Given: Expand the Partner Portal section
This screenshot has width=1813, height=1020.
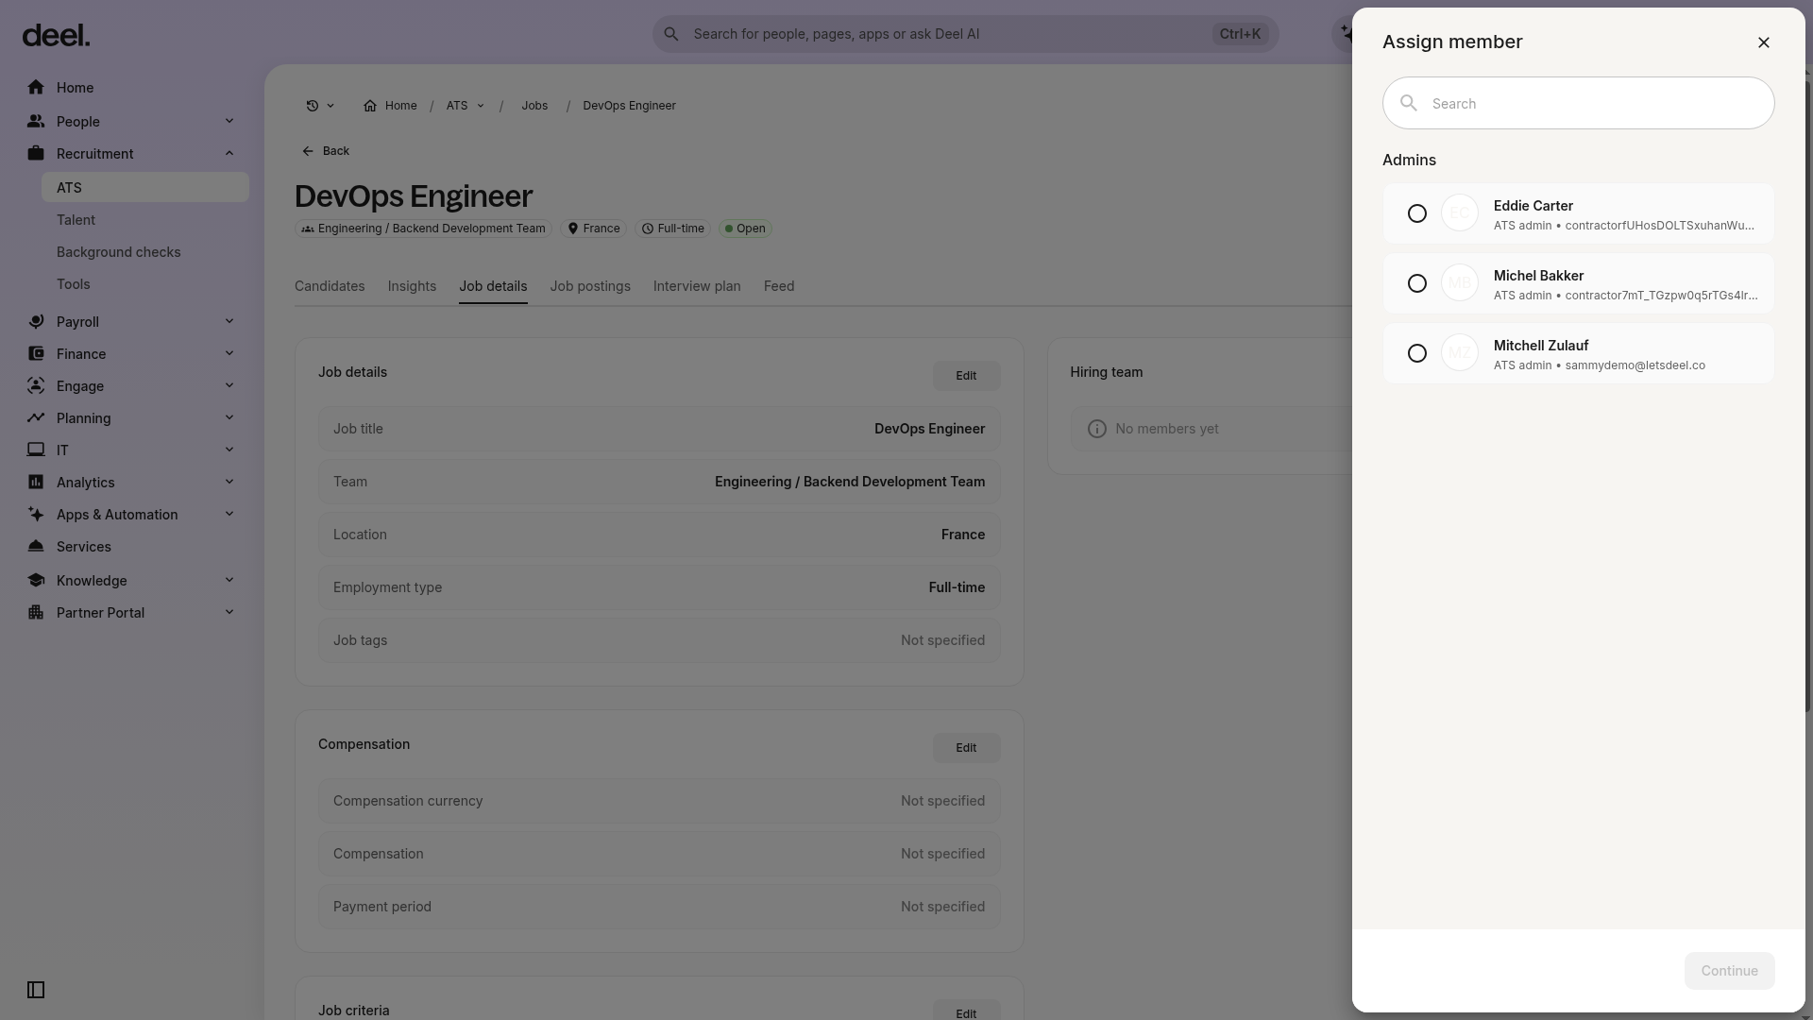Looking at the screenshot, I should pos(229,612).
